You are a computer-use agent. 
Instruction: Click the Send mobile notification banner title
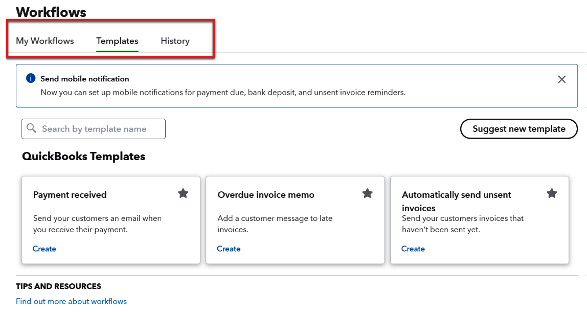point(84,79)
